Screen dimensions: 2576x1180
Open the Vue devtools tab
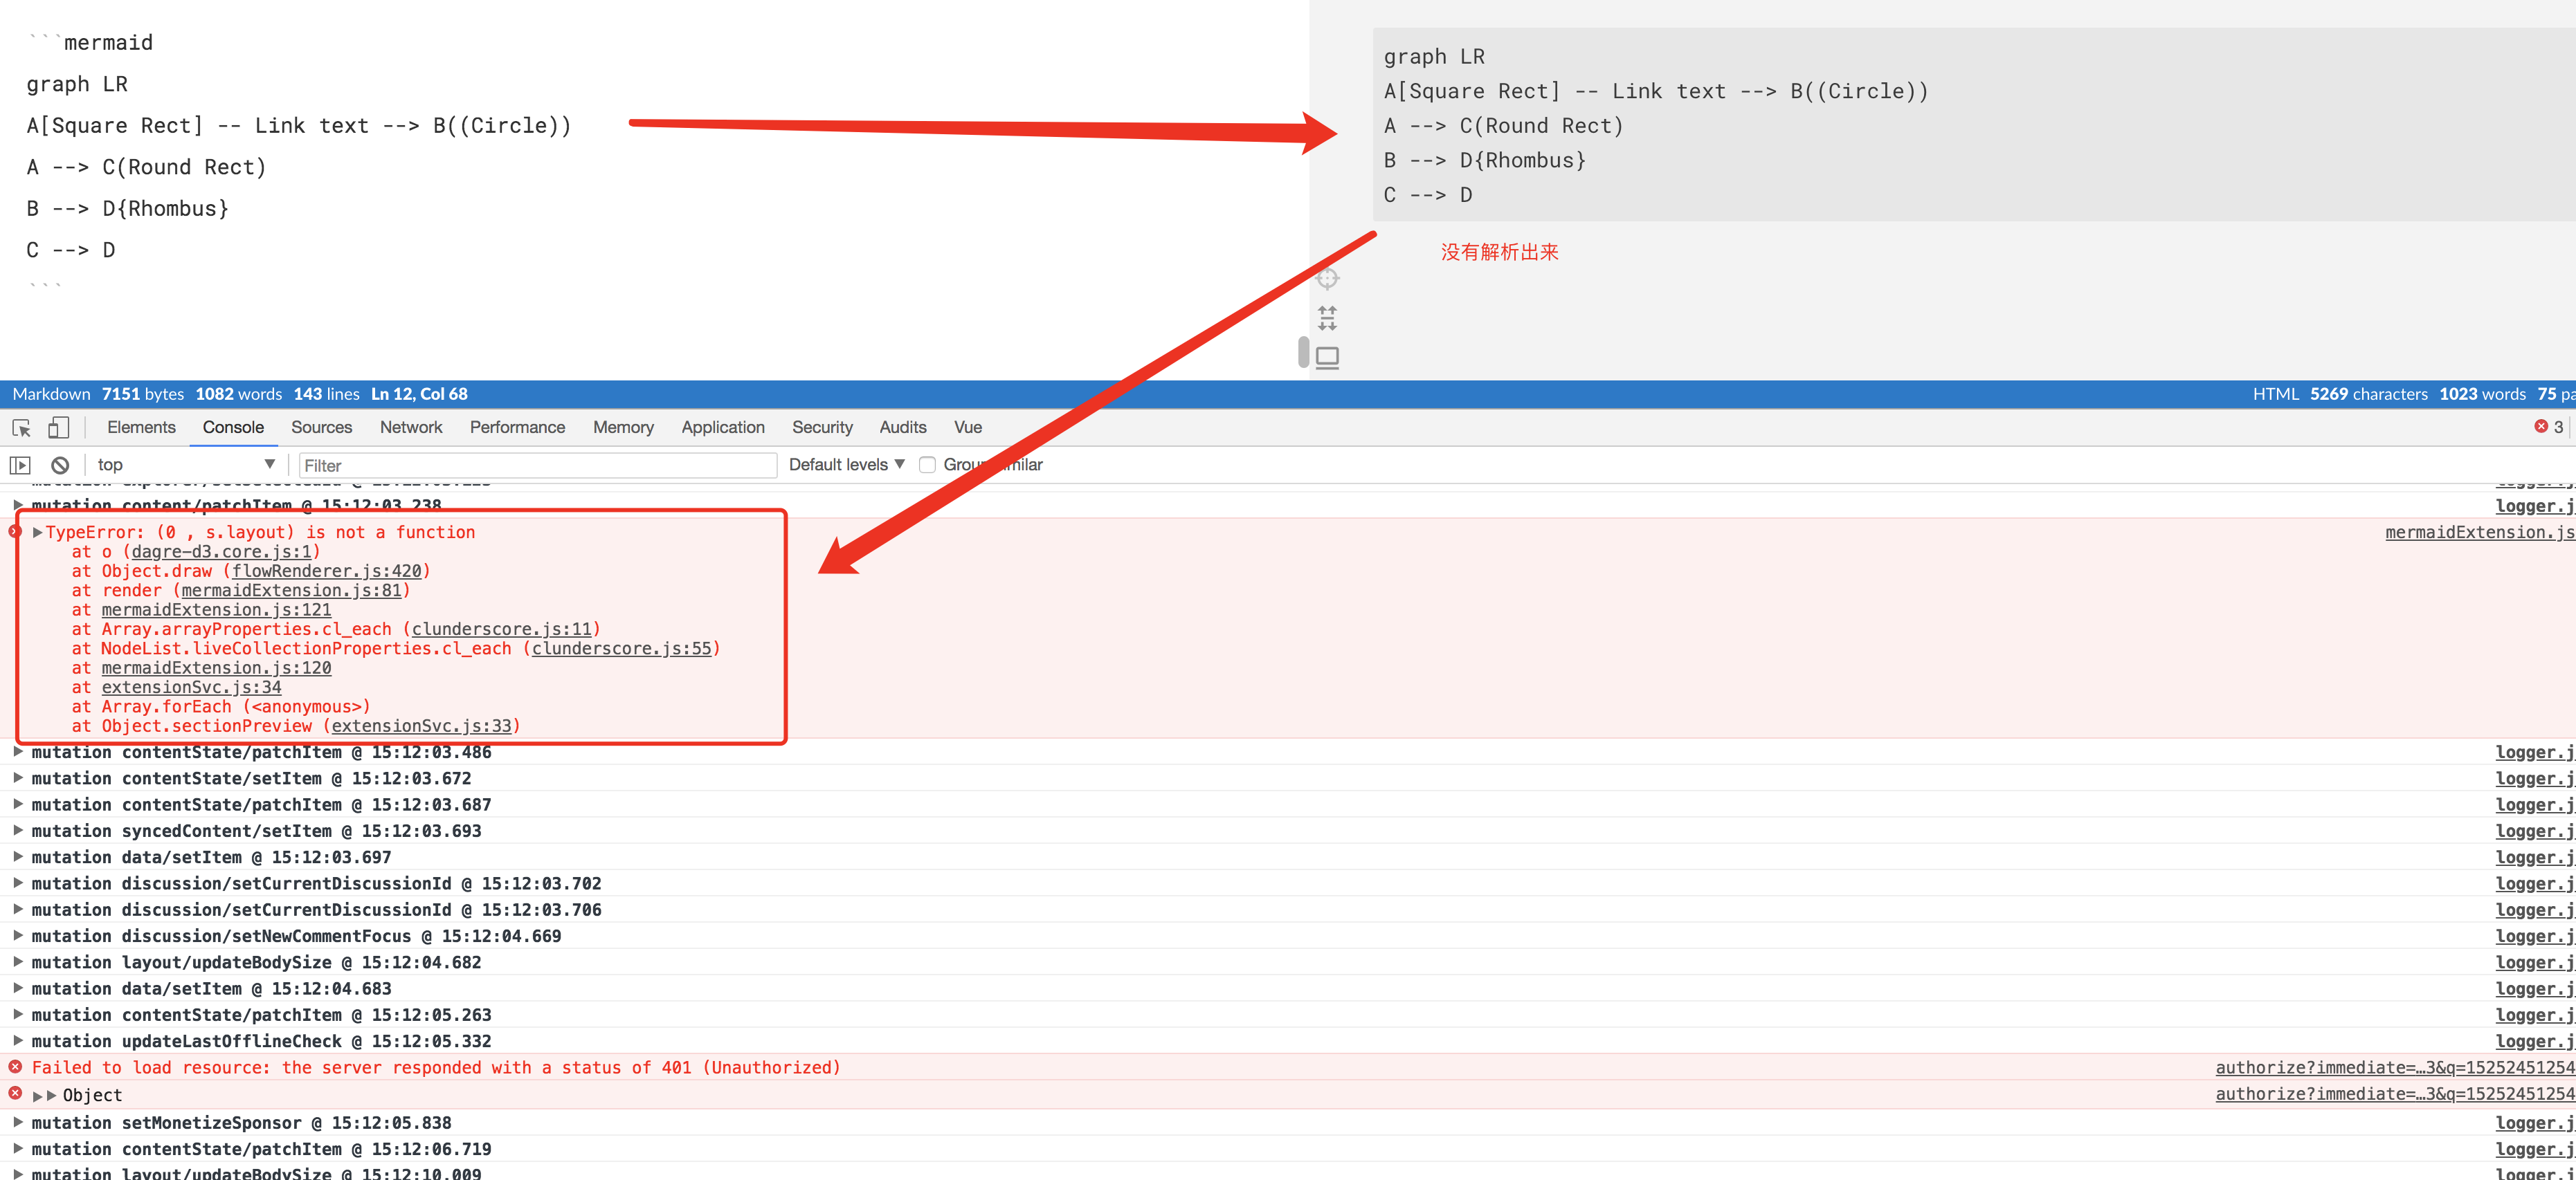tap(967, 427)
